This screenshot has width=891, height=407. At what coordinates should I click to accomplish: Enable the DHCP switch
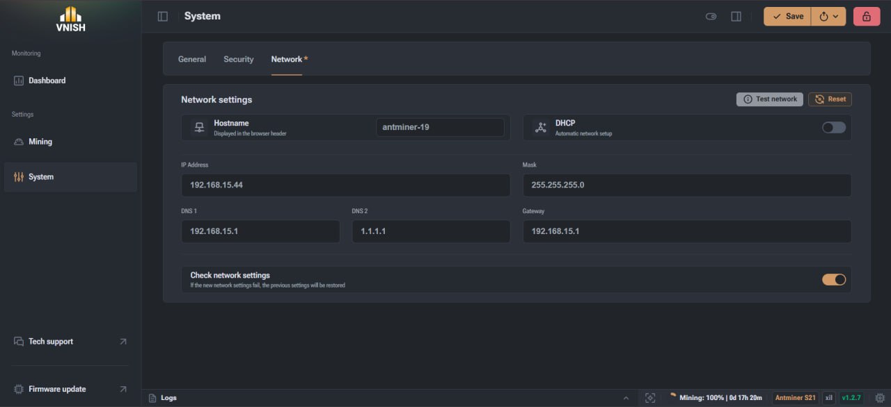(x=834, y=128)
